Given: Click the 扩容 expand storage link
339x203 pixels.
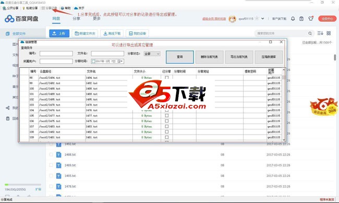Looking at the screenshot, I should (38, 189).
